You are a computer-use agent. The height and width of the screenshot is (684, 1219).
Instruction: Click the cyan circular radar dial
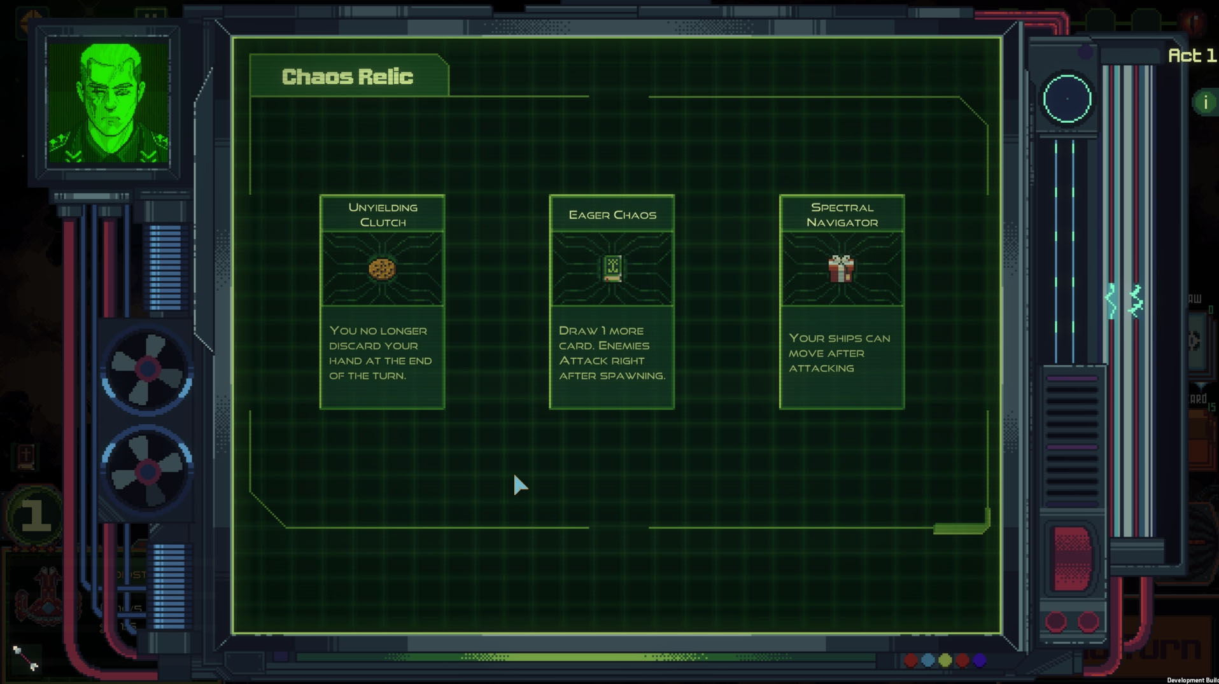1067,99
